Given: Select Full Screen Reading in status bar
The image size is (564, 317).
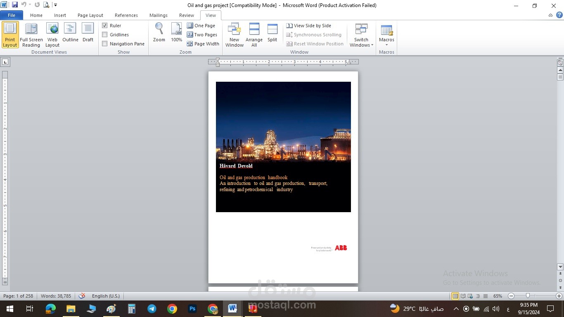Looking at the screenshot, I should point(463,296).
